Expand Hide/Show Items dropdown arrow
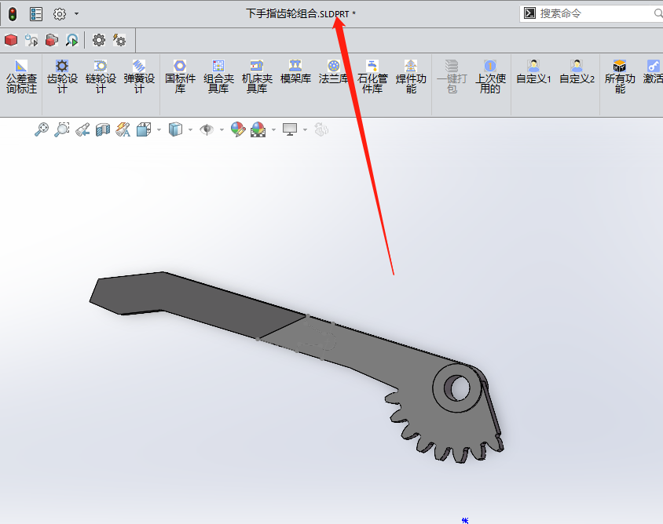 pos(222,129)
